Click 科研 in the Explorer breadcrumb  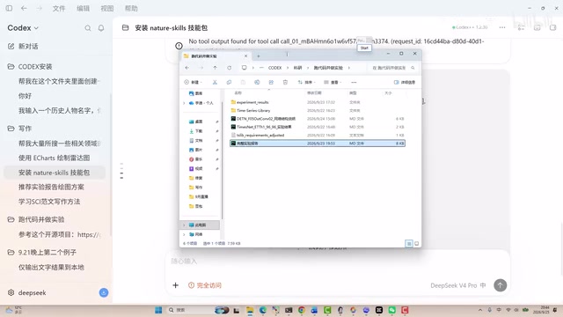tap(297, 68)
